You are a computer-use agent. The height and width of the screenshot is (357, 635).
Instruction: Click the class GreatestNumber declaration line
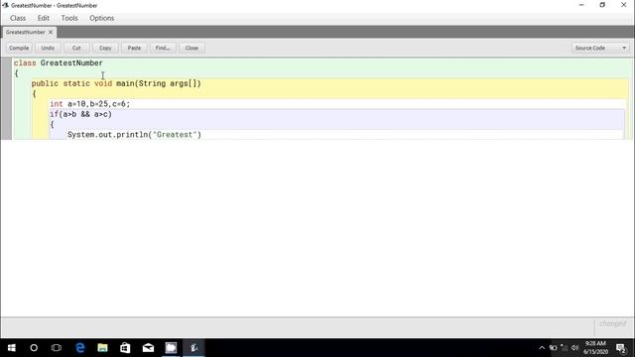59,63
